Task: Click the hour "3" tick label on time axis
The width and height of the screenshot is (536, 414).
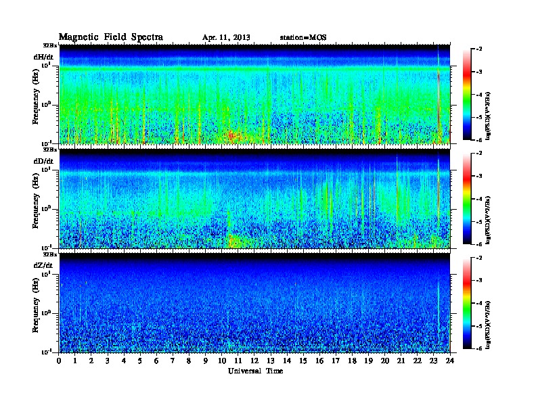Action: (x=108, y=361)
